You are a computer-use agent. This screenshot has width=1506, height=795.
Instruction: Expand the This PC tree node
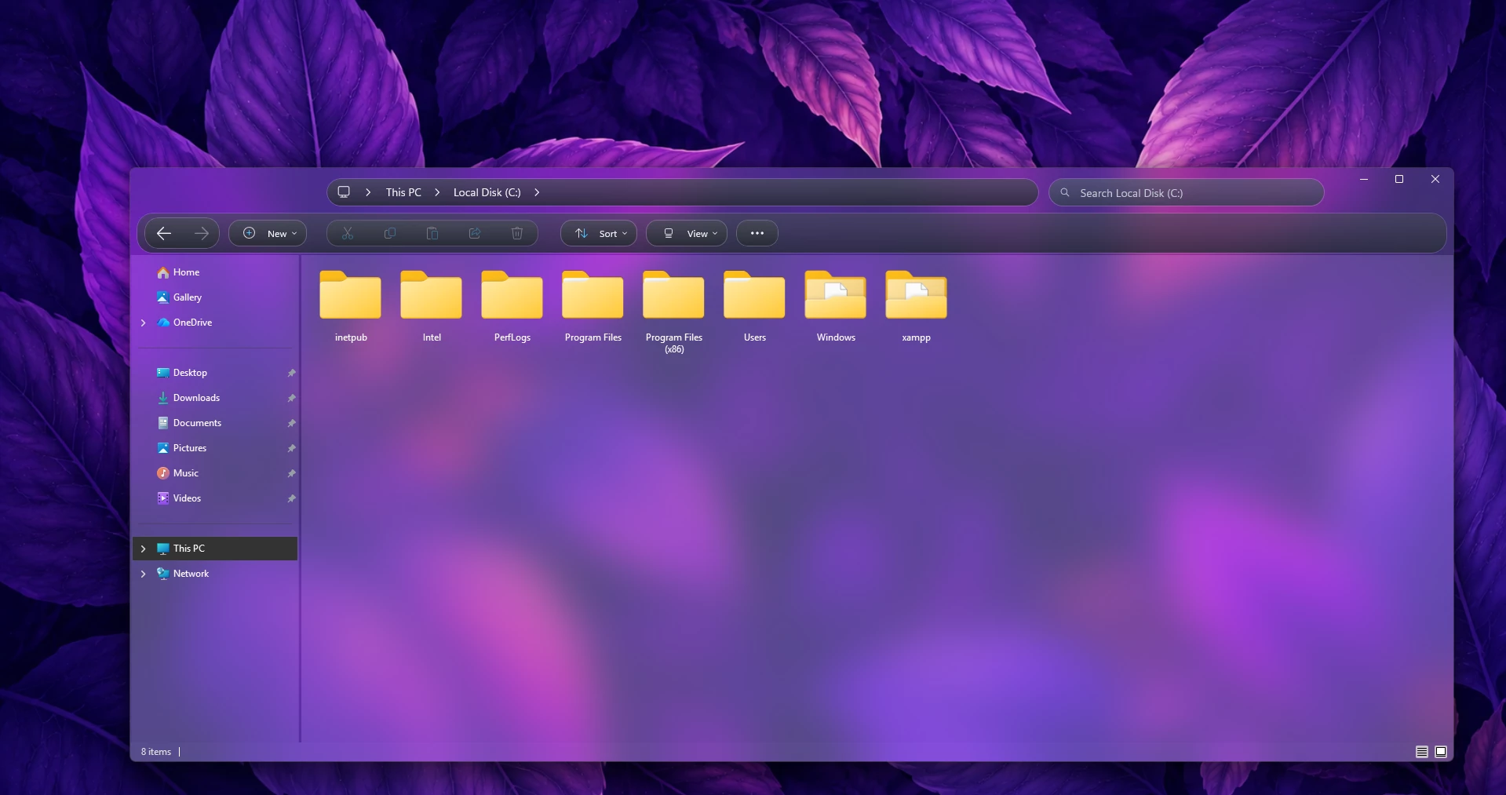pyautogui.click(x=143, y=549)
